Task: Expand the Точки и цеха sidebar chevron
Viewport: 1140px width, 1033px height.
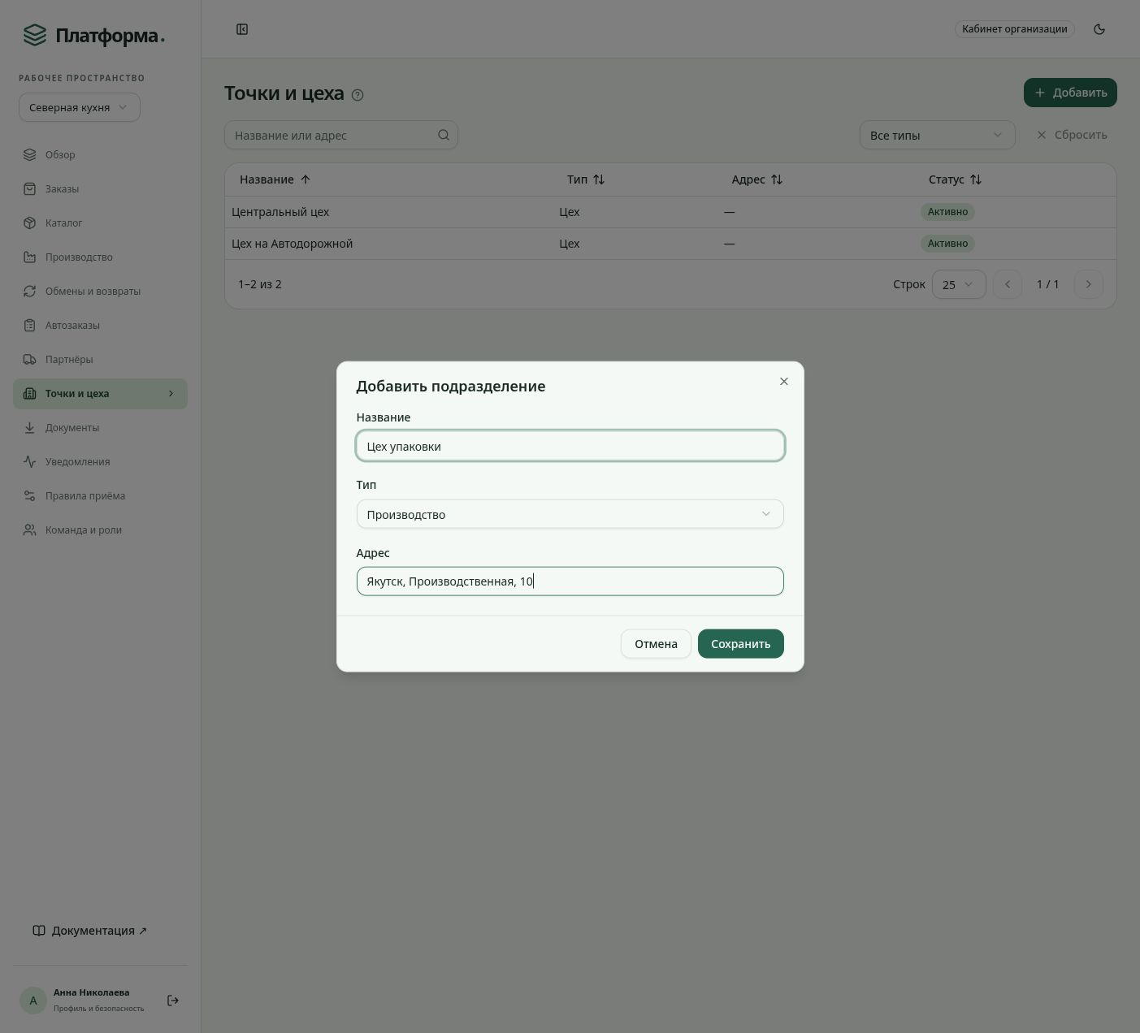Action: (x=171, y=394)
